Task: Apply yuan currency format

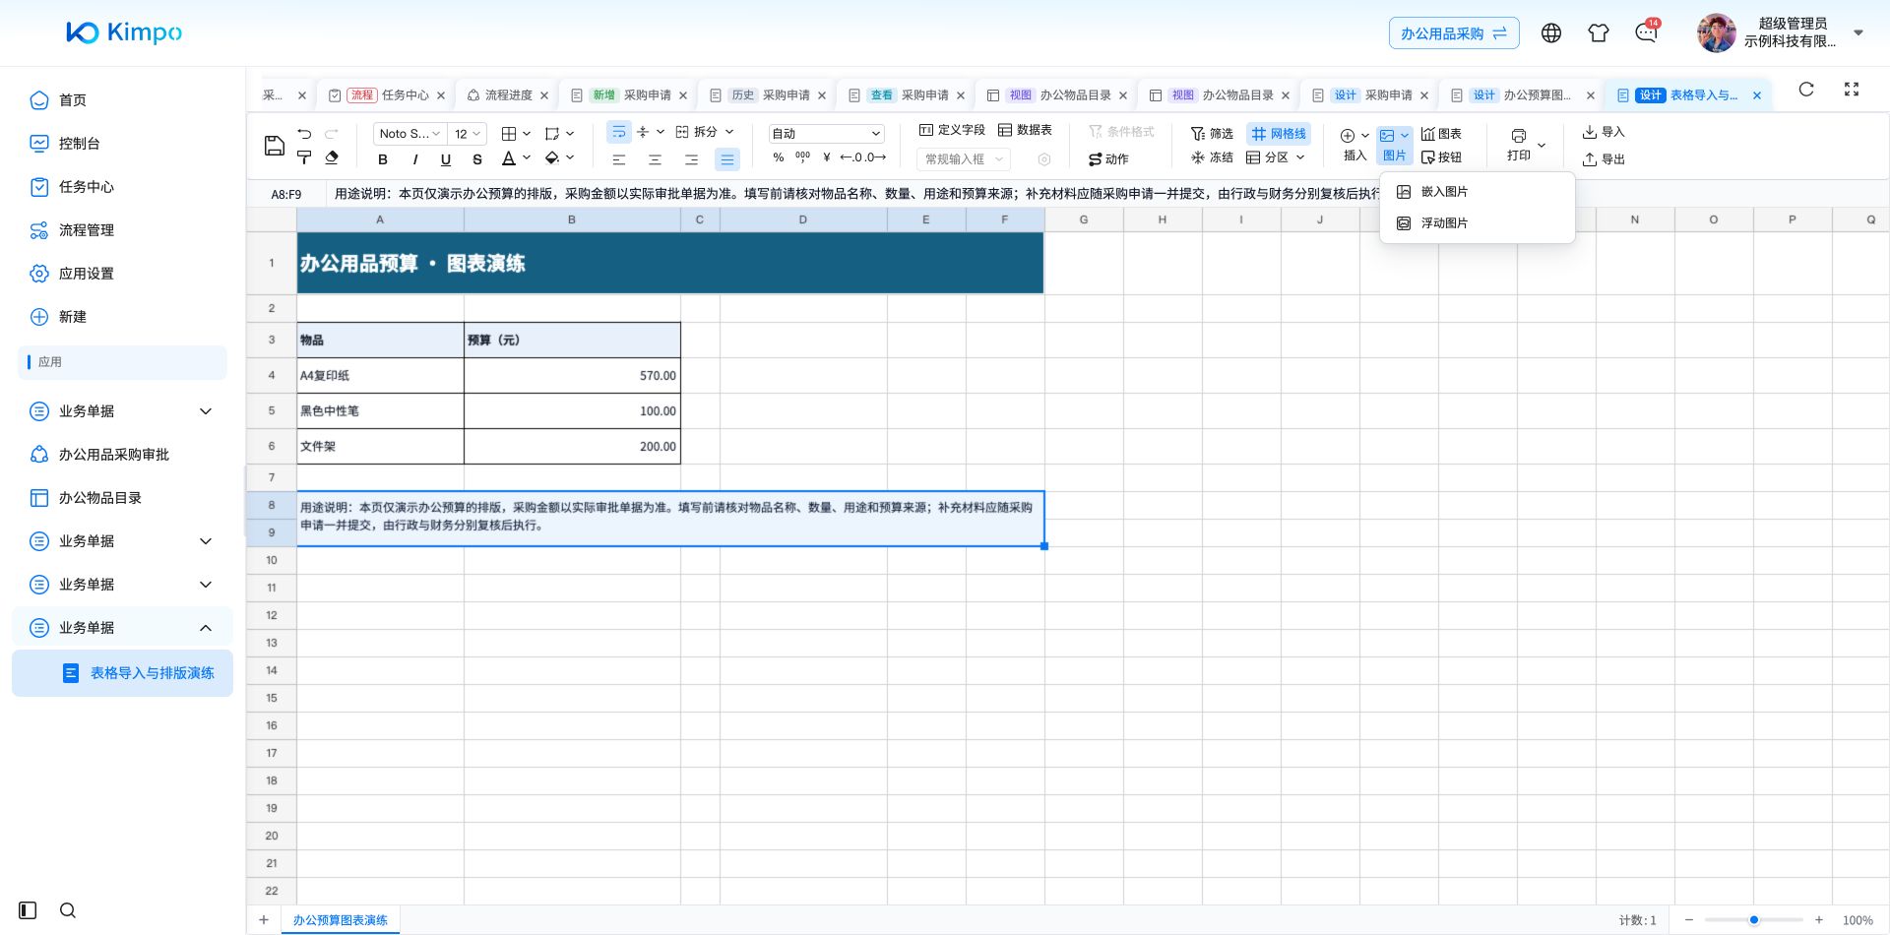Action: click(x=827, y=157)
